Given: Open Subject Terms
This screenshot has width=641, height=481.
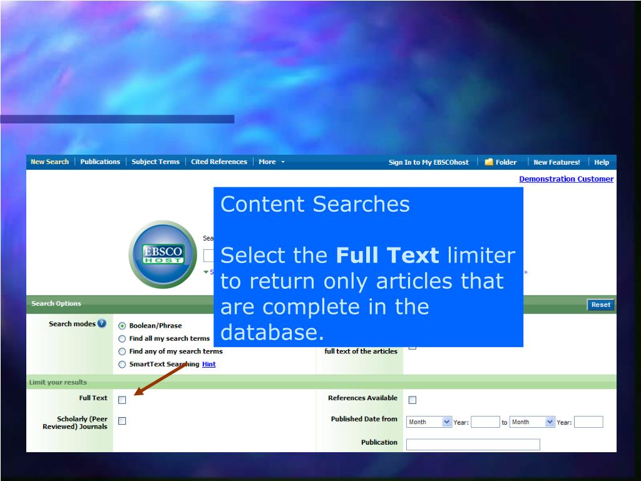Looking at the screenshot, I should point(155,162).
